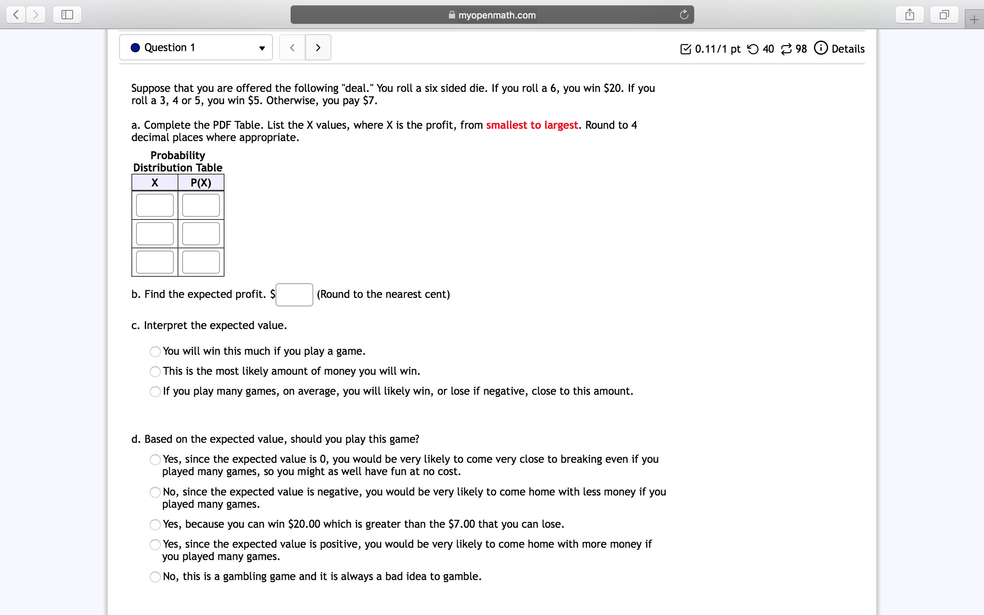The width and height of the screenshot is (984, 615).
Task: Select the address bar showing myopenmath.com
Action: coord(492,15)
